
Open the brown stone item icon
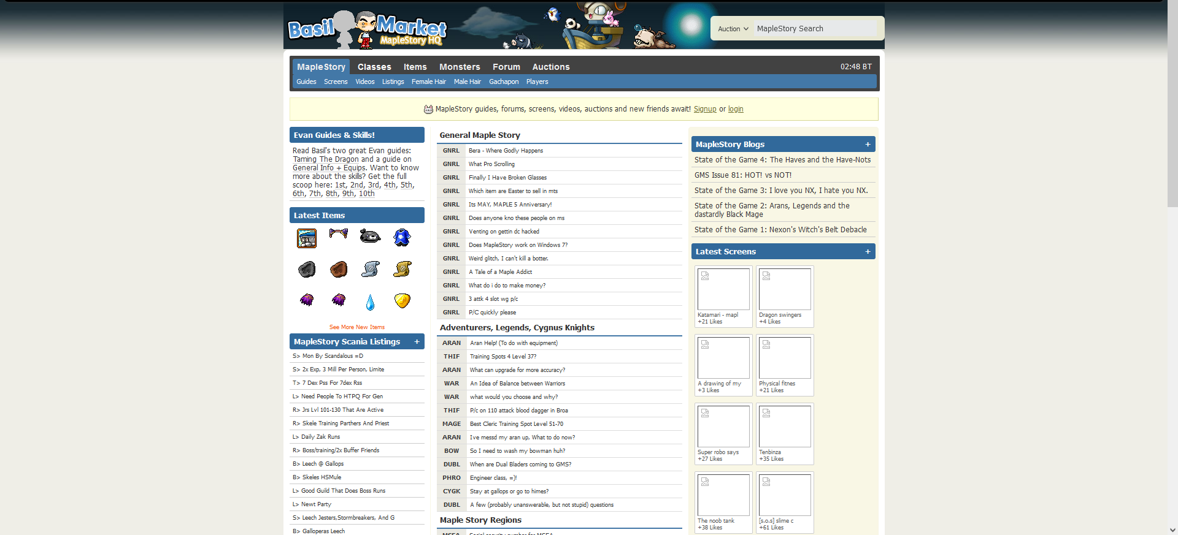coord(338,269)
